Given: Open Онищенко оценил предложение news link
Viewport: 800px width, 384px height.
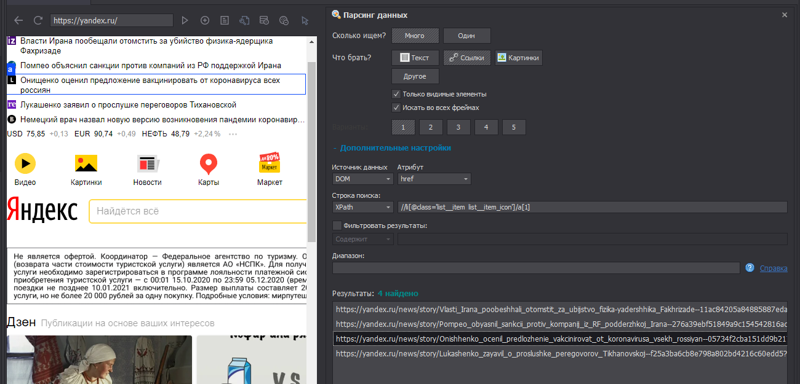Looking at the screenshot, I should click(x=150, y=85).
